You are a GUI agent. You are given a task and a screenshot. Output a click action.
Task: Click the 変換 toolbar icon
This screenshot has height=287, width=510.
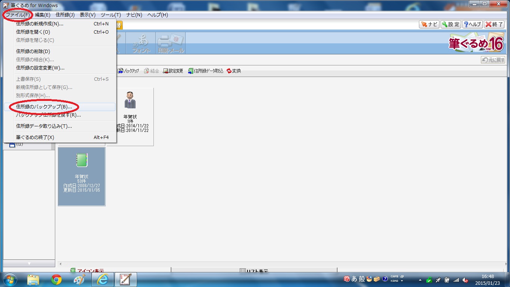pos(234,71)
